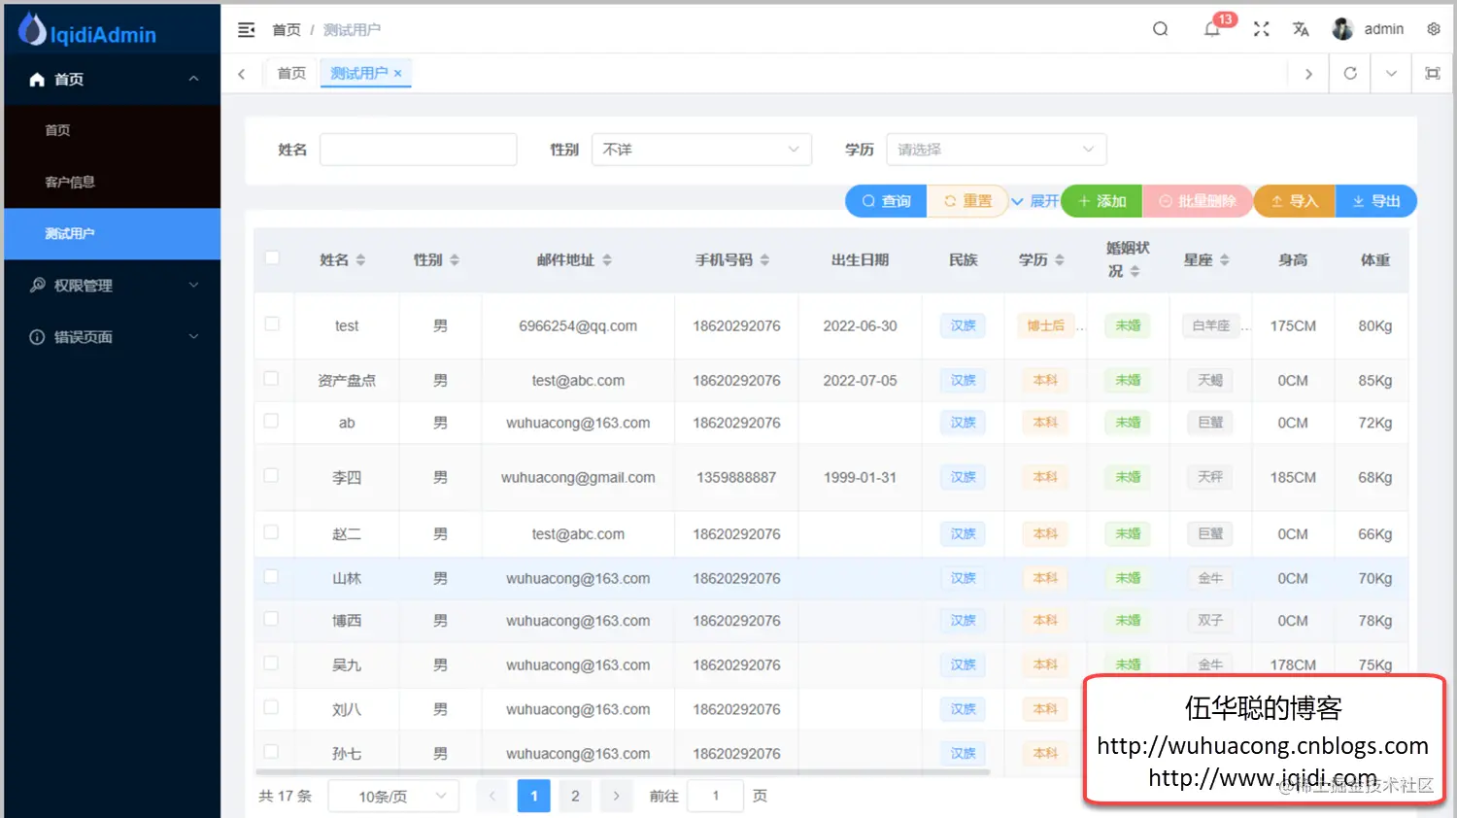Click the orange 导入 button
Image resolution: width=1457 pixels, height=818 pixels.
click(x=1294, y=201)
